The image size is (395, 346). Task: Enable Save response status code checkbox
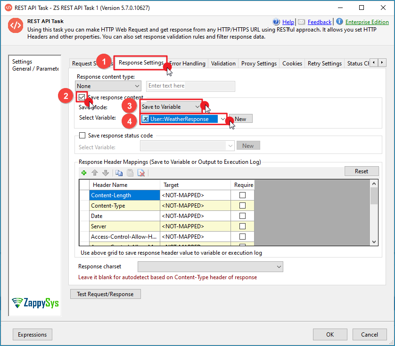(x=82, y=136)
